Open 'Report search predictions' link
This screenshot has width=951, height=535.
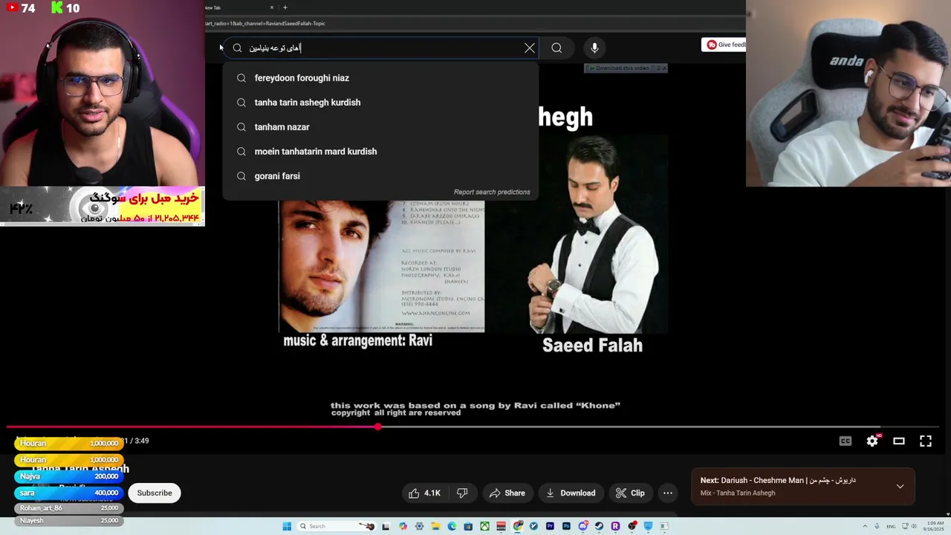coord(492,192)
